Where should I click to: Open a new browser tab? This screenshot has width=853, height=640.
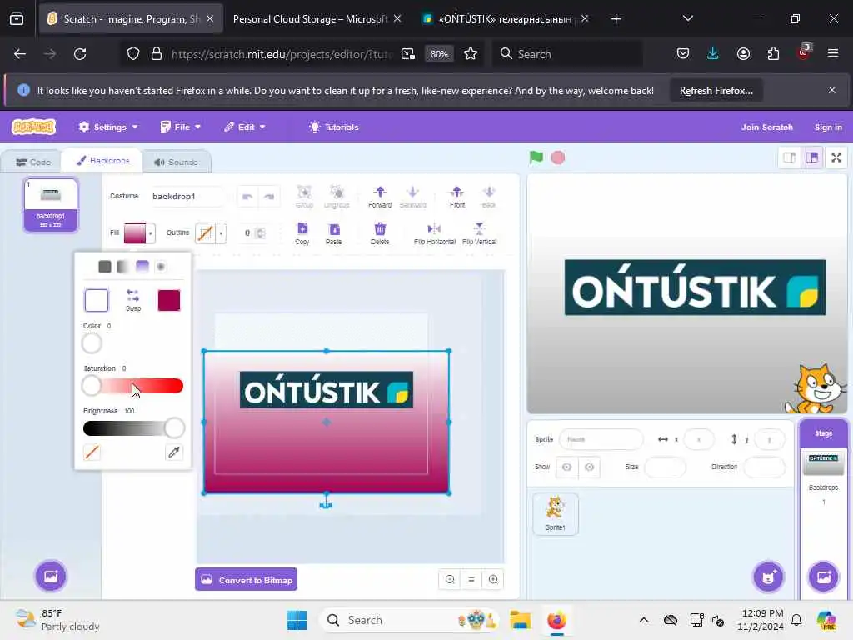[x=616, y=19]
